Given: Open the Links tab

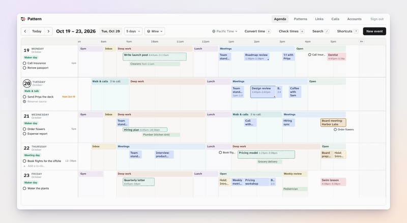Looking at the screenshot, I should pos(319,19).
